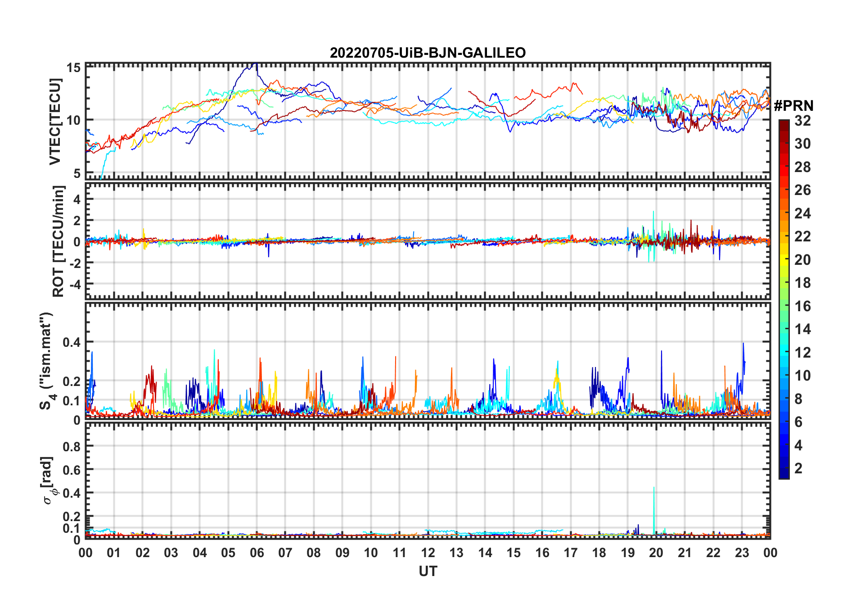Select the UT x-axis label
This screenshot has height=599, width=856.
click(428, 572)
